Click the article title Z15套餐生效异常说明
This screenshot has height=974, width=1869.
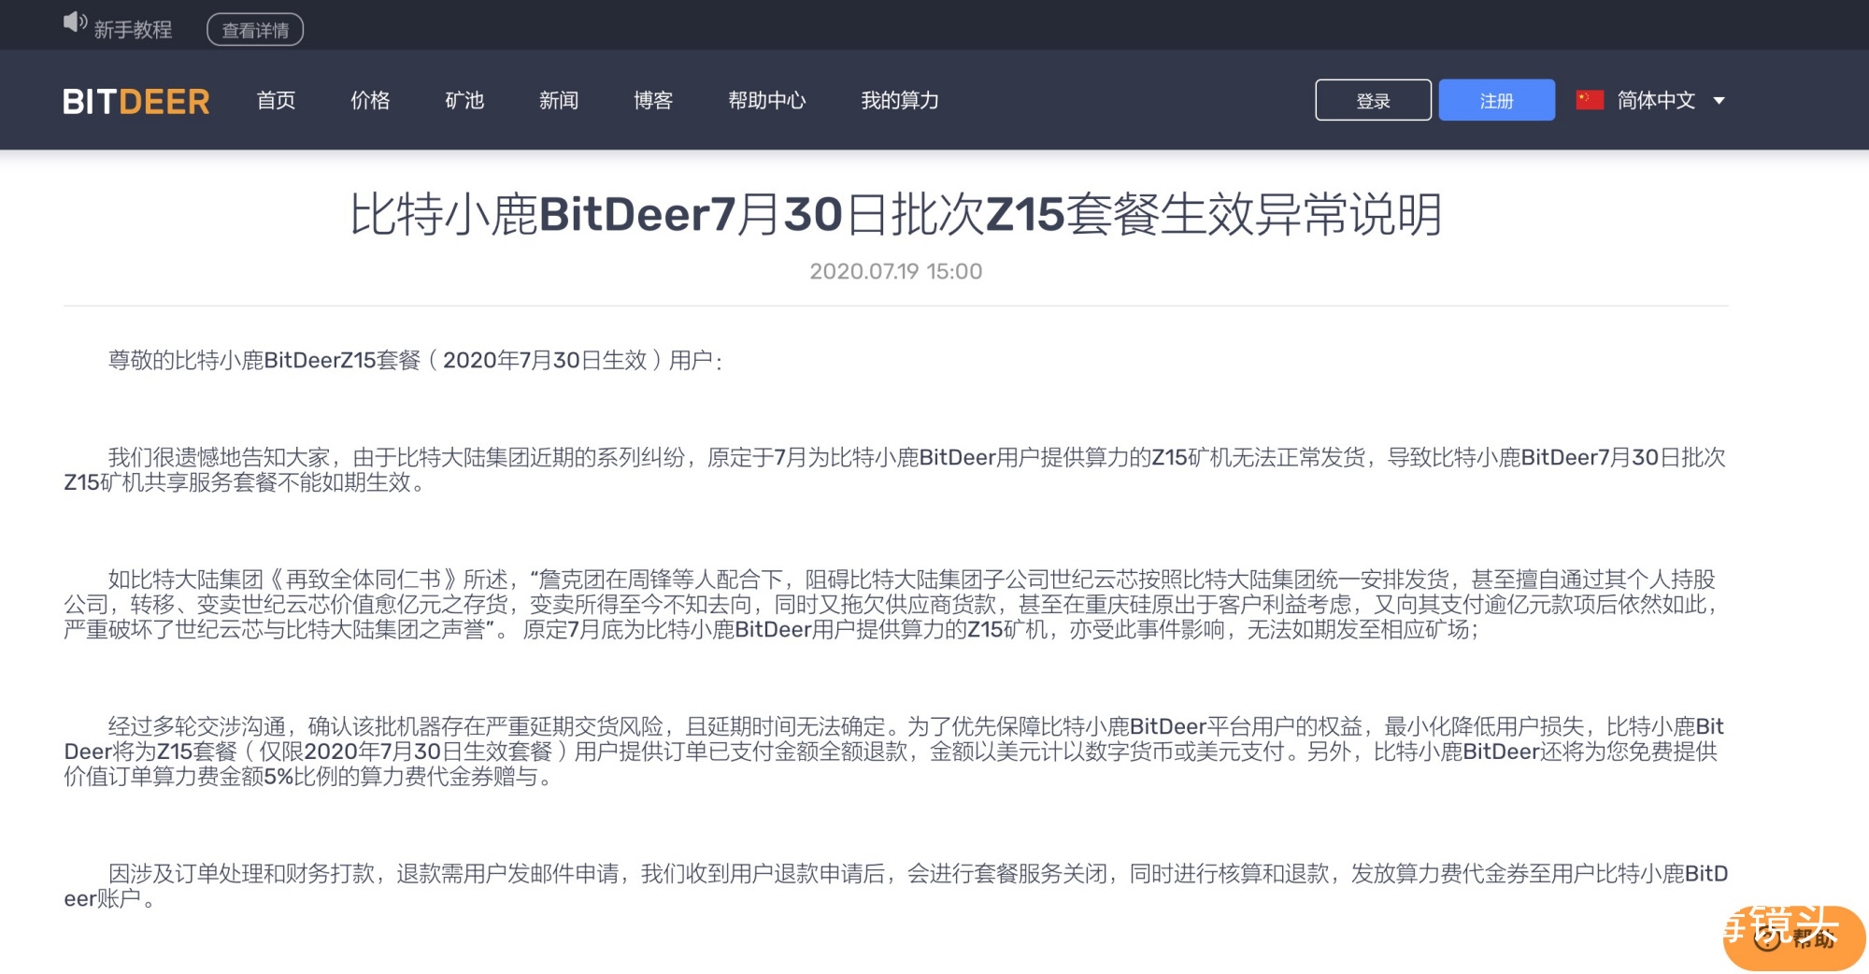click(x=896, y=214)
